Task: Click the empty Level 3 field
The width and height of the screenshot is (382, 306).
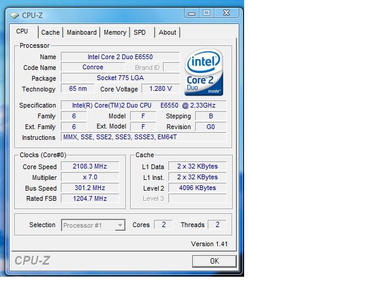Action: (198, 198)
